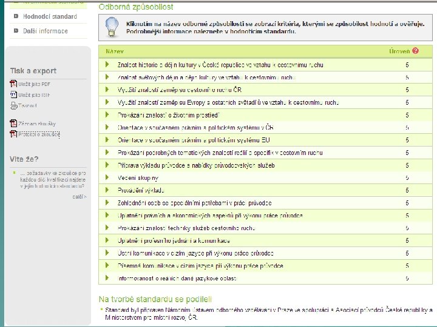
Task: Expand Orientace v právním systému EU row
Action: [x=107, y=140]
